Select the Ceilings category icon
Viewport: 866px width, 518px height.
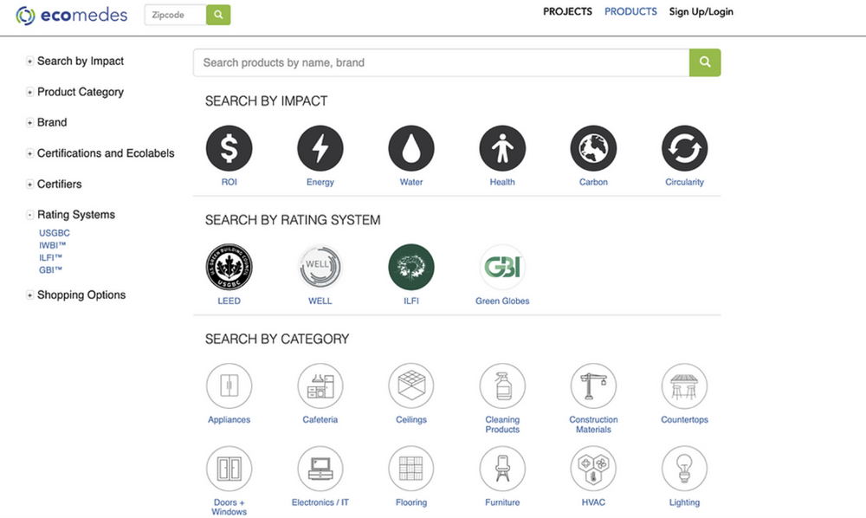(410, 385)
